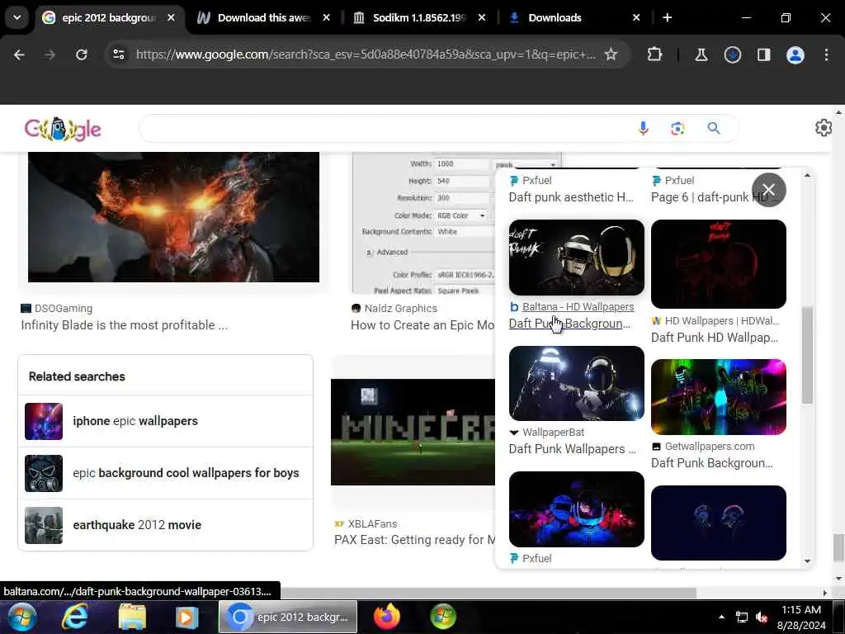Viewport: 845px width, 634px height.
Task: Open Daft Punk aesthetic Pxfuel result
Action: [x=571, y=197]
